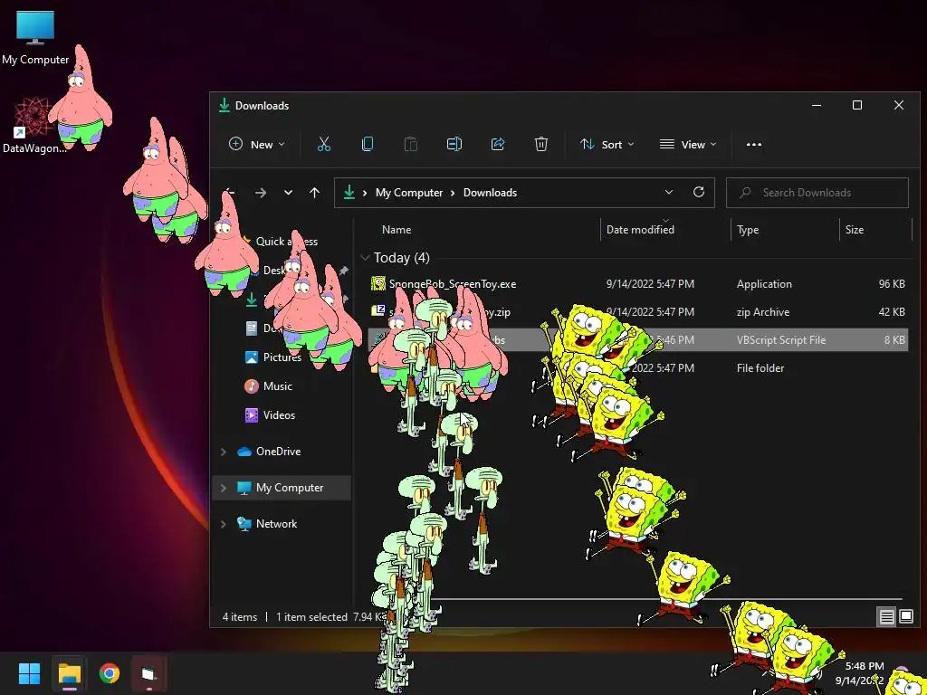Select the File folder row
The width and height of the screenshot is (927, 695).
(637, 367)
